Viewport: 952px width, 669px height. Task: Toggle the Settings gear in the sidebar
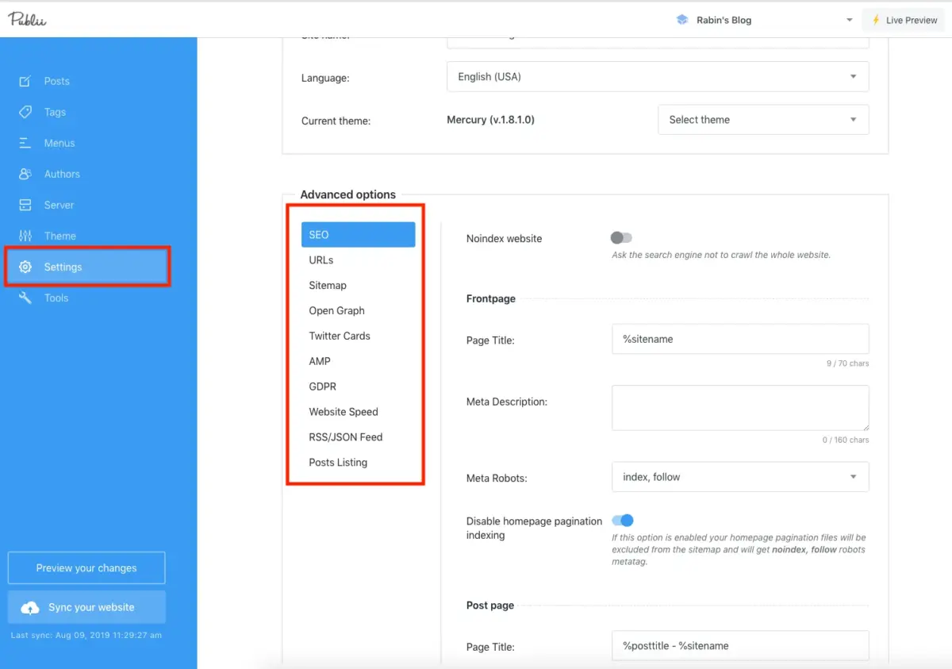tap(26, 267)
